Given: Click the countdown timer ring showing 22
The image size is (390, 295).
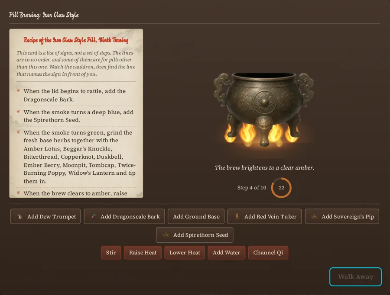Looking at the screenshot, I should pos(281,188).
